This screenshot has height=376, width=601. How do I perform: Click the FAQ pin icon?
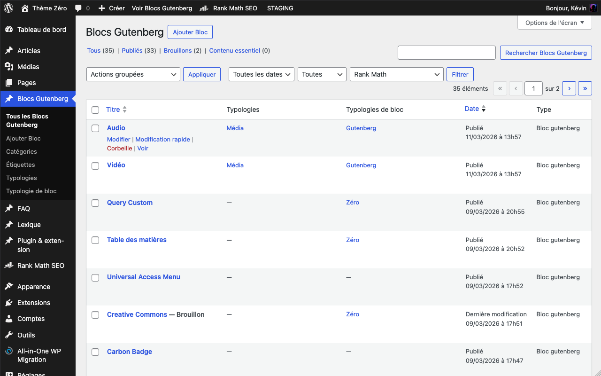9,208
